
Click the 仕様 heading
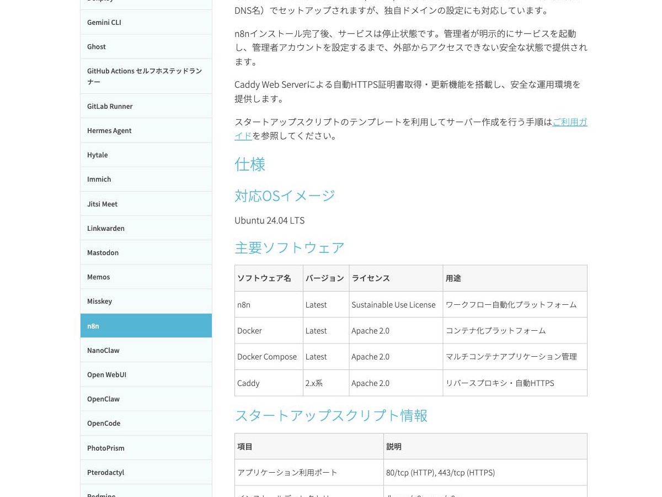coord(250,164)
